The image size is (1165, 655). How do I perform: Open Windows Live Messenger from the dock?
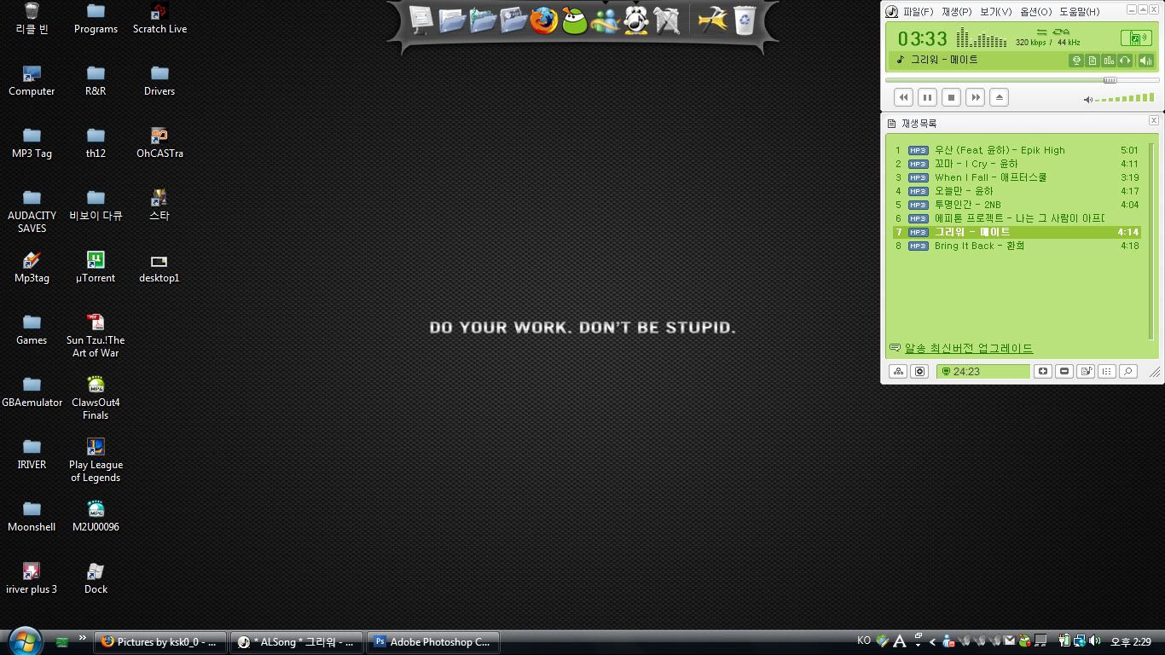pyautogui.click(x=605, y=20)
